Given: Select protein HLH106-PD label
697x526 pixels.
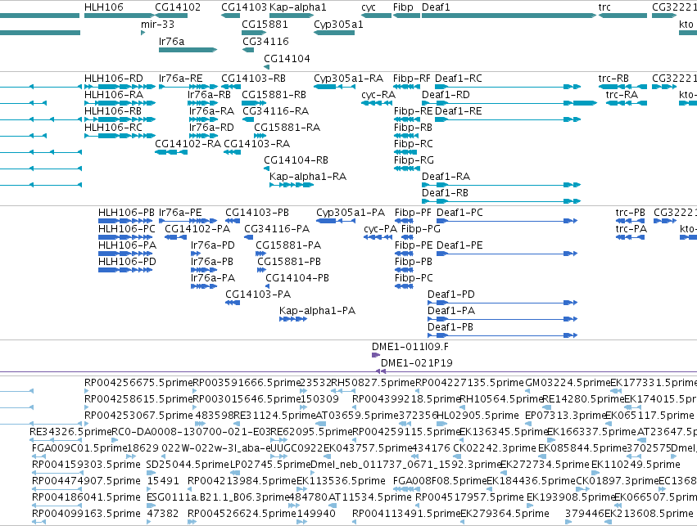Looking at the screenshot, I should coord(127,262).
